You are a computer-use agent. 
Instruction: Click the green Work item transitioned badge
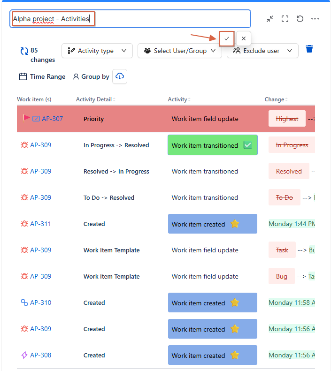point(213,145)
